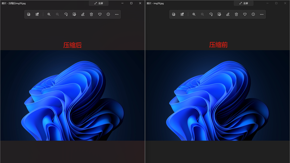Click the 全屏 fullscreen button in the left window
The width and height of the screenshot is (290, 163).
point(99,3)
